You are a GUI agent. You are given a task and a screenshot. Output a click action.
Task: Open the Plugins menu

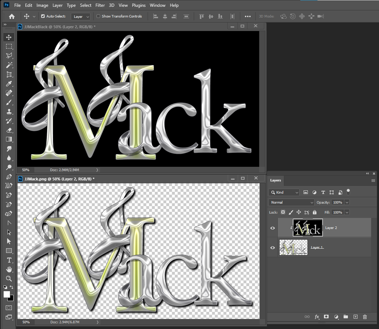[x=139, y=5]
